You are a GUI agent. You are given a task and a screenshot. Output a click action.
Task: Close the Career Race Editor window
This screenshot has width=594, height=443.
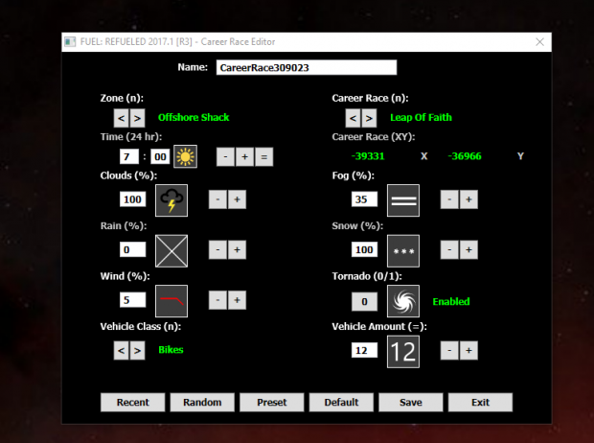[539, 42]
